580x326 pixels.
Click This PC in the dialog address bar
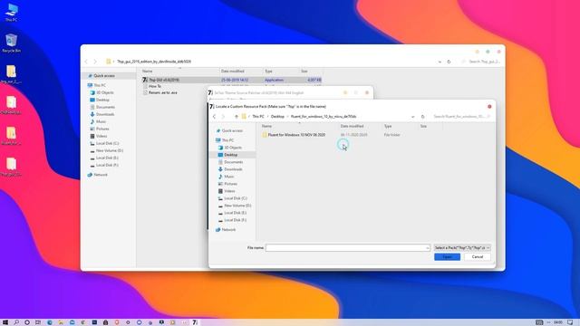[x=258, y=117]
